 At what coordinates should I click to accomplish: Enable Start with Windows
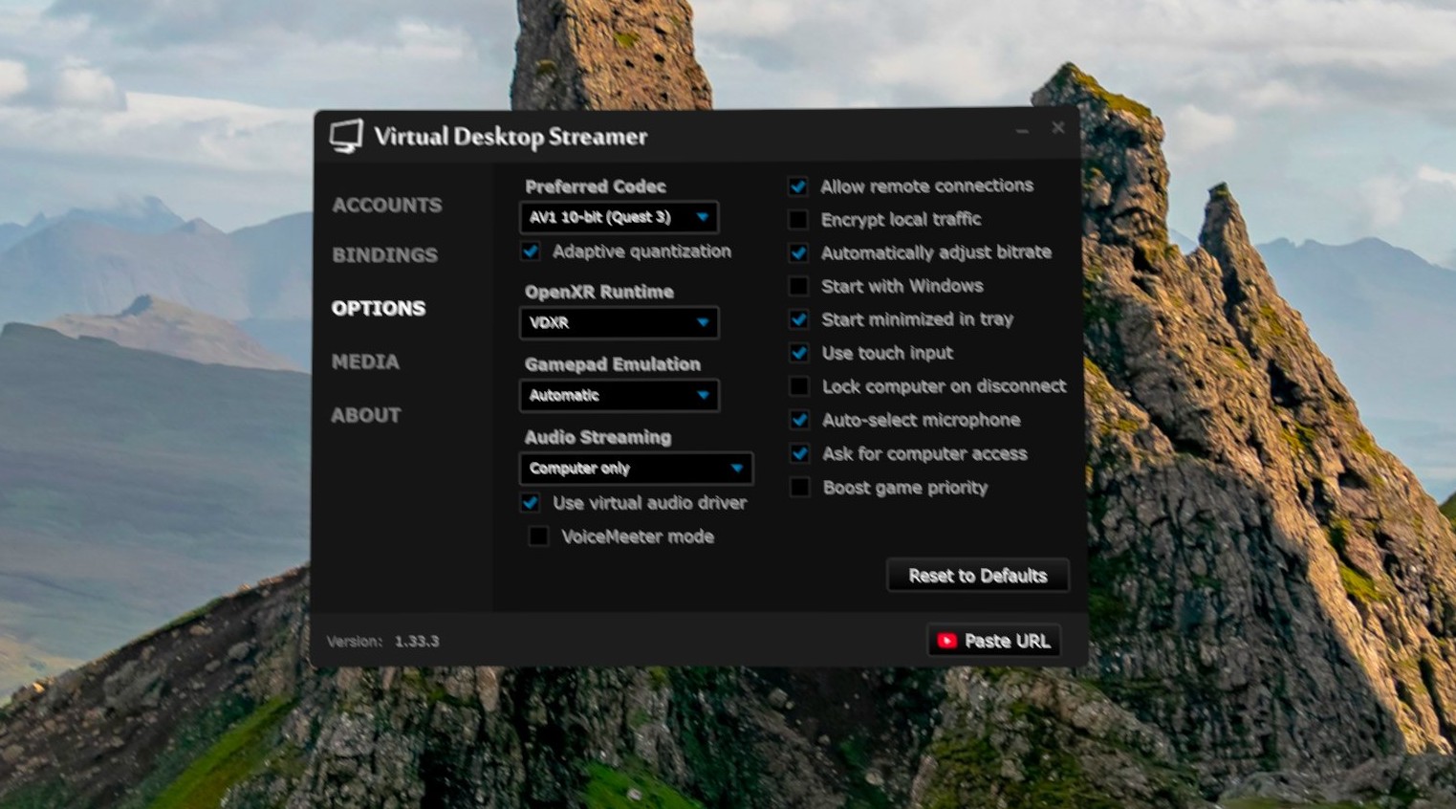click(x=798, y=286)
